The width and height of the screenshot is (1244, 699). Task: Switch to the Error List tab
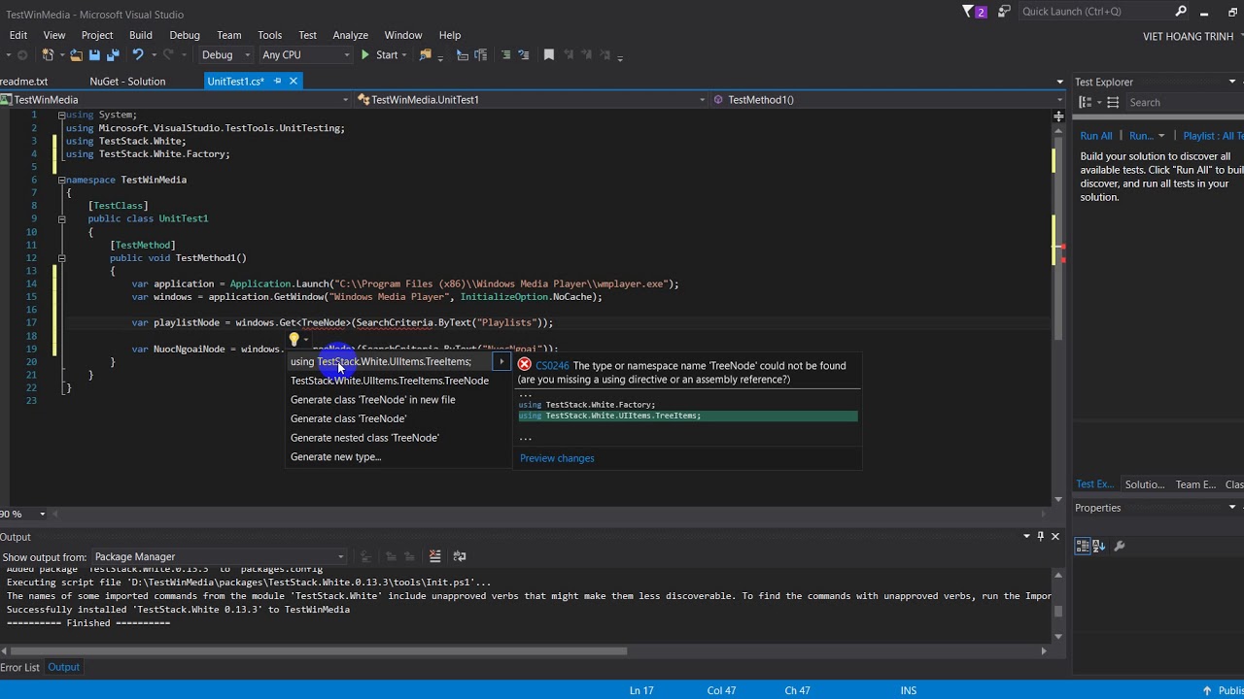[x=19, y=667]
